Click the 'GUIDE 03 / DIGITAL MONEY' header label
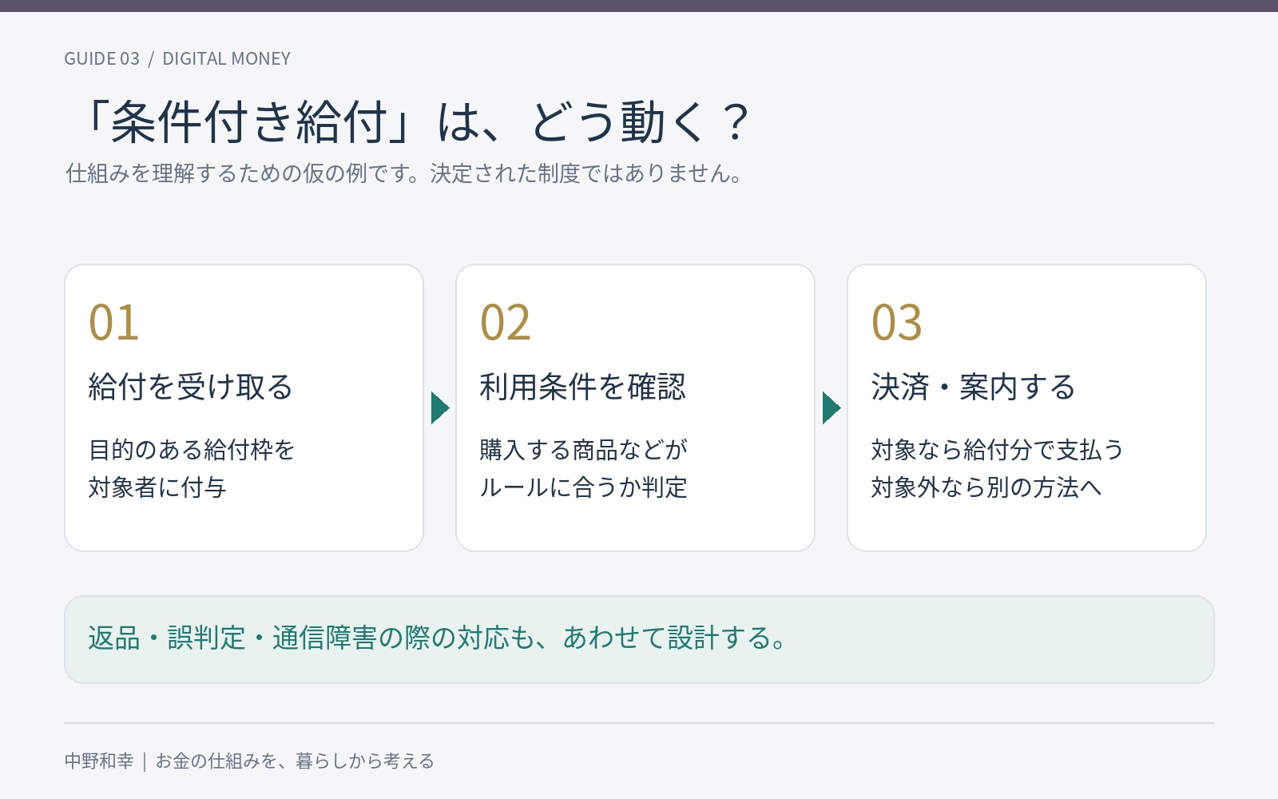Viewport: 1278px width, 799px height. pyautogui.click(x=177, y=59)
